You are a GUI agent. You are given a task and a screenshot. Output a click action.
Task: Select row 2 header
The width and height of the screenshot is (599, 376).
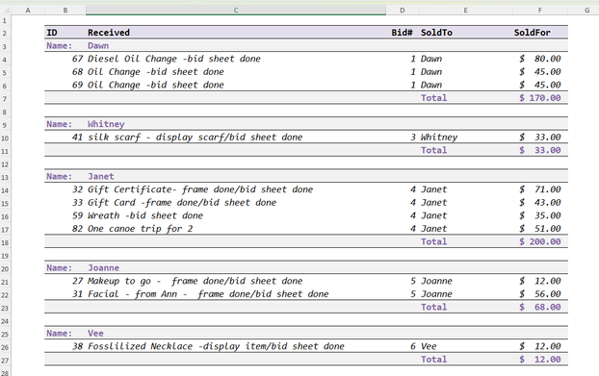[6, 33]
